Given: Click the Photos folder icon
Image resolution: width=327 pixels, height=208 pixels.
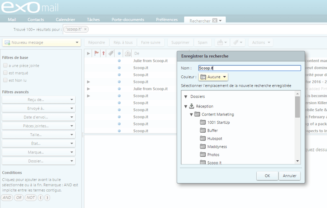Looking at the screenshot, I should click(203, 155).
